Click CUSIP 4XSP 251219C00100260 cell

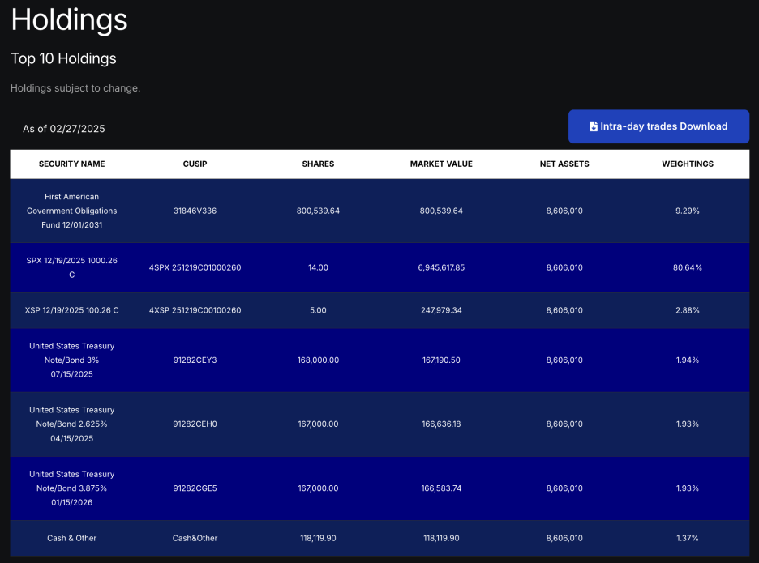point(195,310)
